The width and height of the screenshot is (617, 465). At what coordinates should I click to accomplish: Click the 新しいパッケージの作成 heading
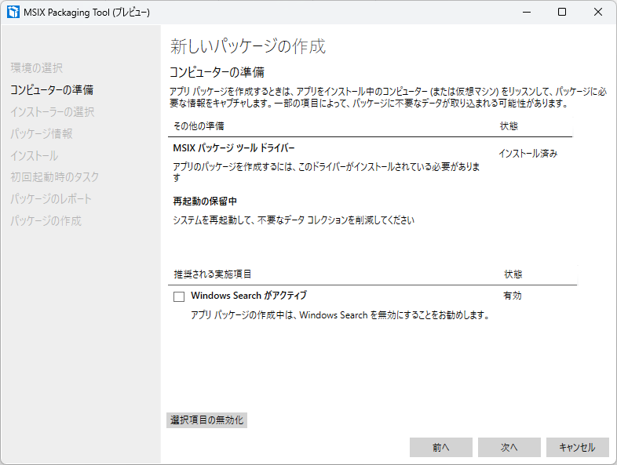[248, 46]
